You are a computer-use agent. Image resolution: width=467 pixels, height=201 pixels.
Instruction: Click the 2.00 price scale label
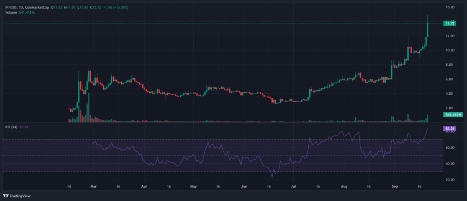[x=450, y=108]
